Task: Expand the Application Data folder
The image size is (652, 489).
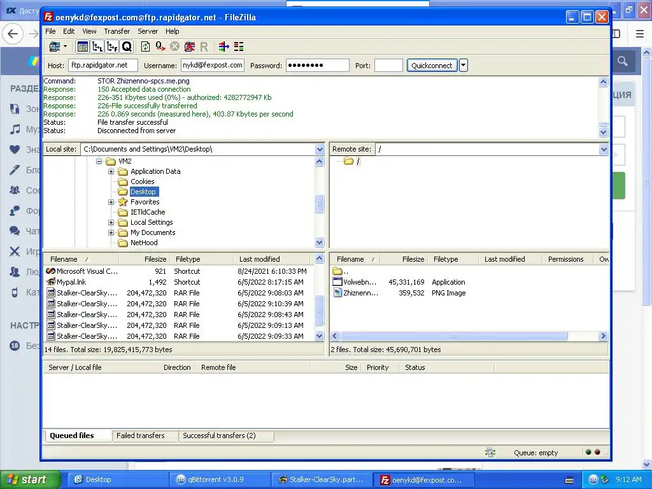Action: pyautogui.click(x=111, y=171)
